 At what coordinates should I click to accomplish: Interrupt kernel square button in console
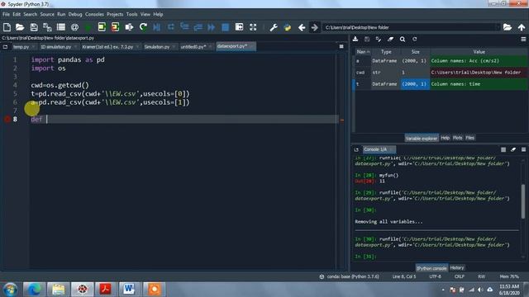pyautogui.click(x=503, y=149)
